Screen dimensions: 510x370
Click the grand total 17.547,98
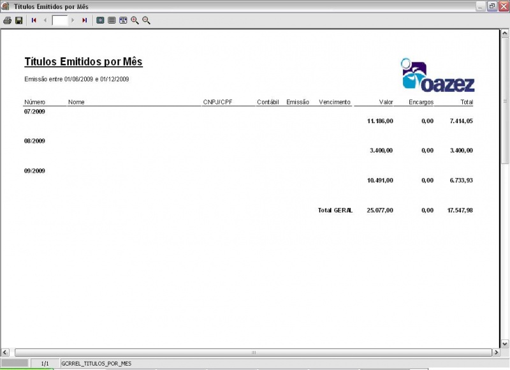(x=460, y=211)
